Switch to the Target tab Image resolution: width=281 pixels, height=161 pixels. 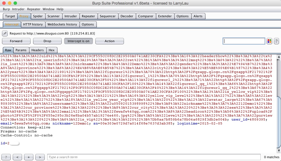pos(10,16)
